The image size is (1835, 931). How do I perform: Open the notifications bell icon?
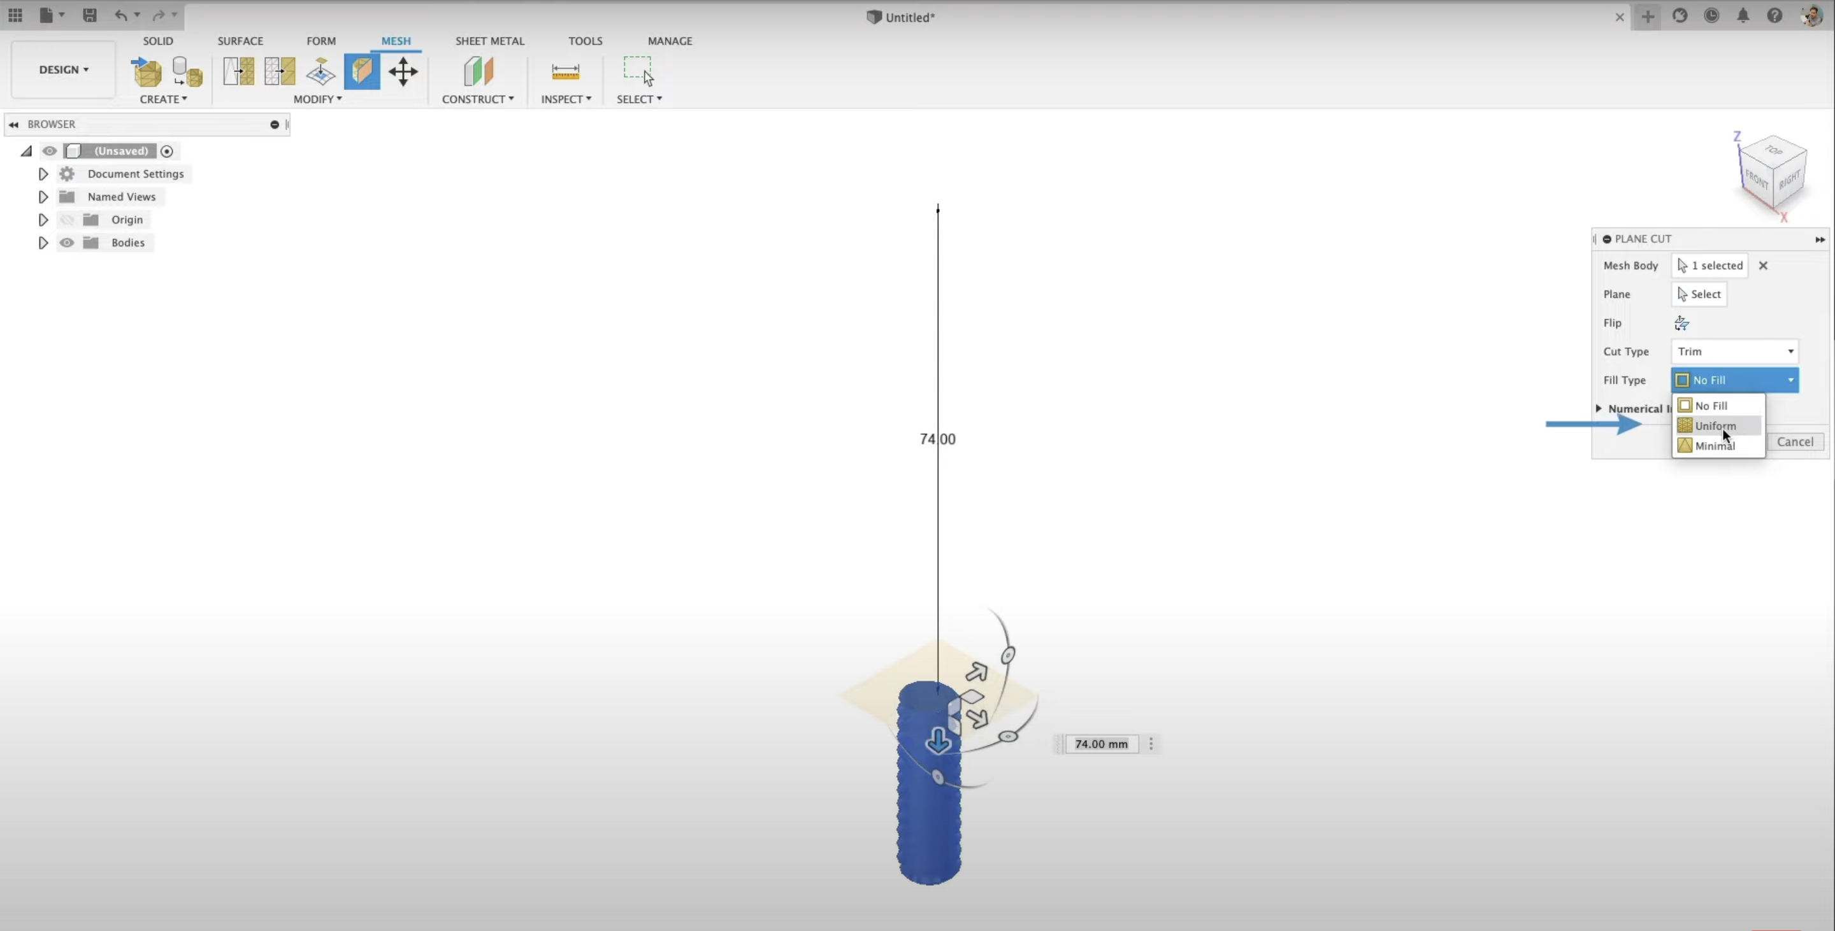1743,16
